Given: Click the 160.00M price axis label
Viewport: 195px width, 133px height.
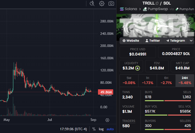Looking at the screenshot, I should (107, 58).
